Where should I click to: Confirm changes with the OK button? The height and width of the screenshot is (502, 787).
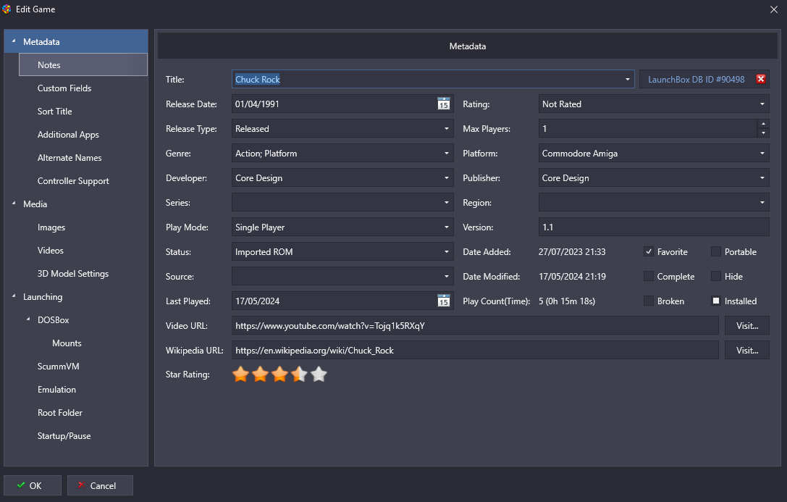coord(33,485)
